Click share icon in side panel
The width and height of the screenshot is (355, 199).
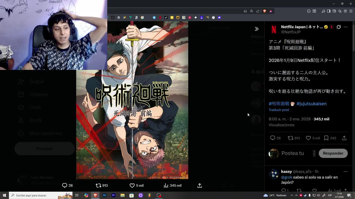coord(344,138)
